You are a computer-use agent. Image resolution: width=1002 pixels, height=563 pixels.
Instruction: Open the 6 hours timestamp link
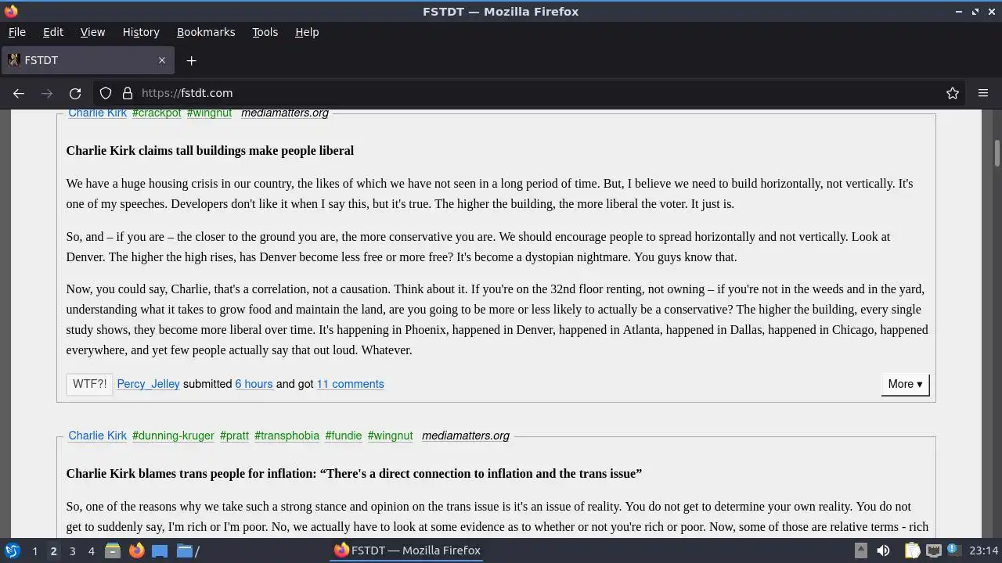point(254,384)
